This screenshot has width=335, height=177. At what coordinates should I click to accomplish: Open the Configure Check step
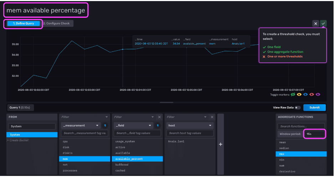57,24
